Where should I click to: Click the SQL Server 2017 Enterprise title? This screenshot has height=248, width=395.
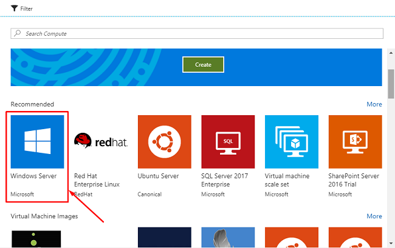[225, 180]
